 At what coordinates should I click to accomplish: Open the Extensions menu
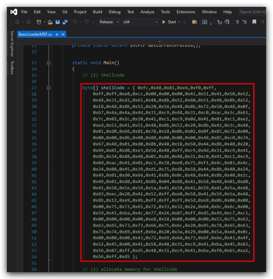pos(186,12)
